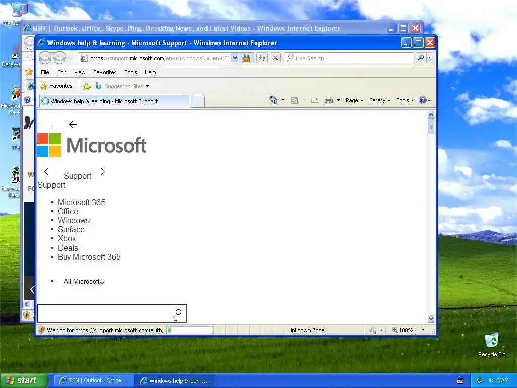This screenshot has width=517, height=388.
Task: Open the Help menu
Action: pos(150,72)
